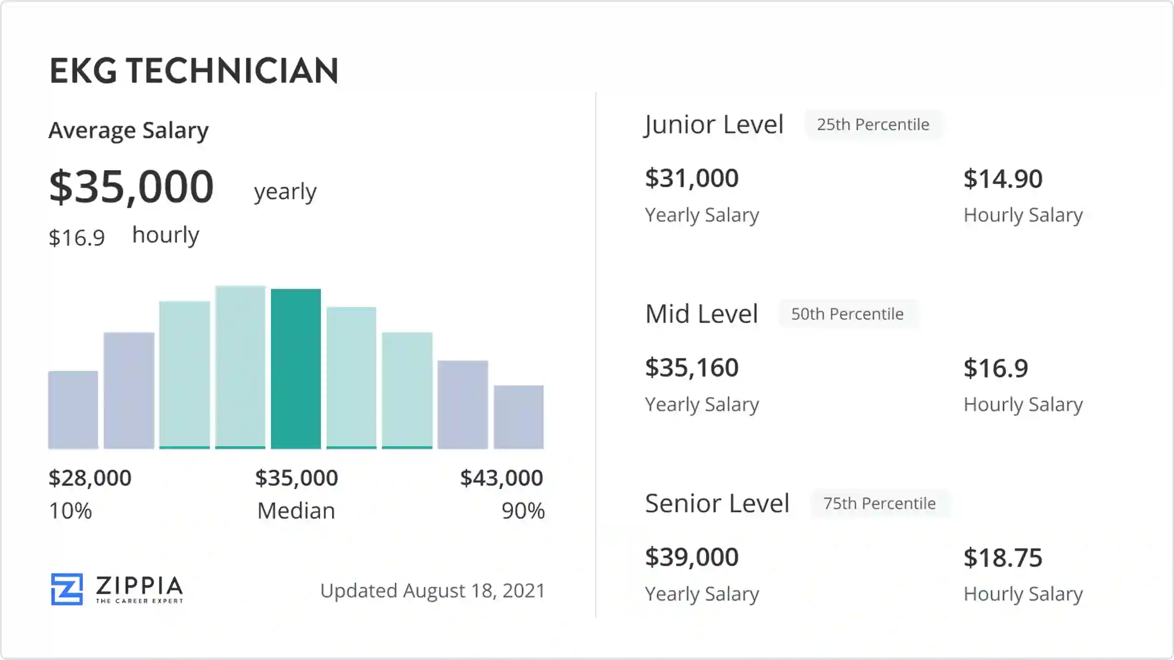
Task: Click the $18.75 hourly salary figure
Action: pyautogui.click(x=1003, y=558)
